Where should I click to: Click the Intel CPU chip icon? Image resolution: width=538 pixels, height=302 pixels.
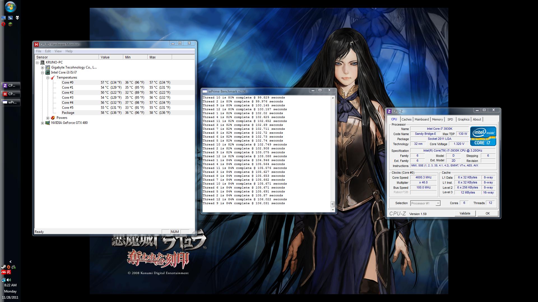pos(48,72)
